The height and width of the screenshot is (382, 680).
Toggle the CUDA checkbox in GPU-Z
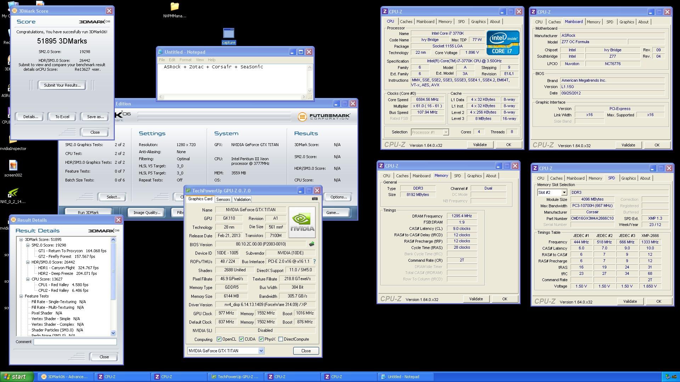[242, 339]
